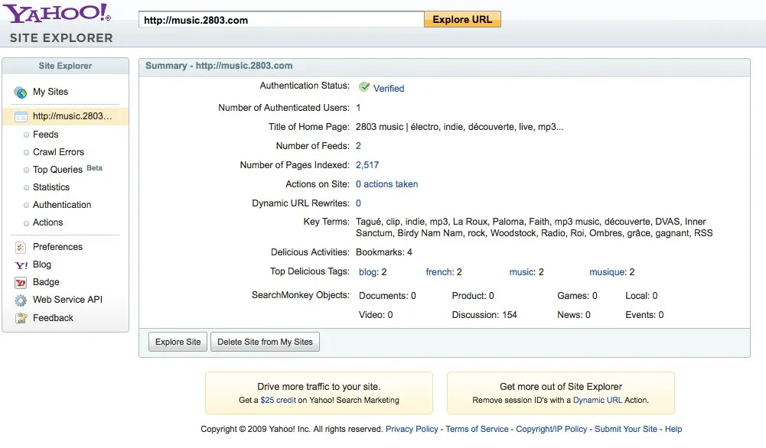The image size is (766, 448).
Task: Click the Explore URL button
Action: [x=462, y=19]
